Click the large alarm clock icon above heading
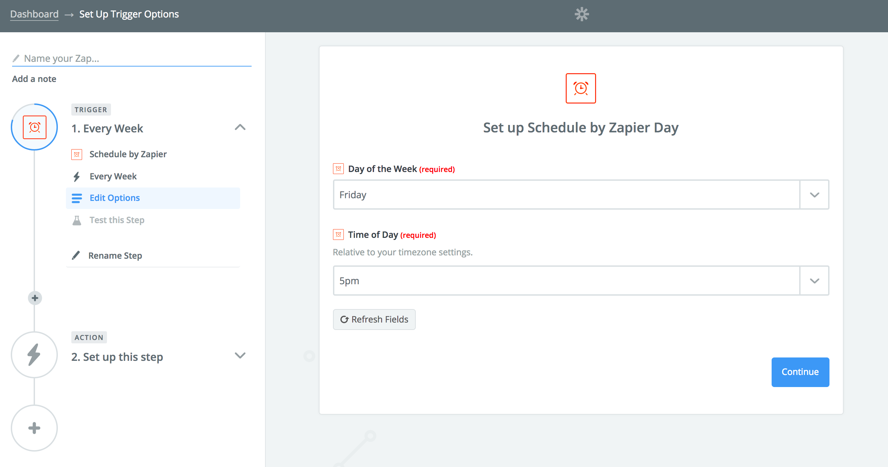This screenshot has width=888, height=467. pos(581,88)
